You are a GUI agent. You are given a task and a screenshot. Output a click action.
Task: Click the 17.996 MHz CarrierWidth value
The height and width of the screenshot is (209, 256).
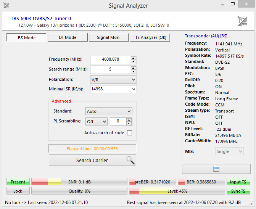(x=226, y=141)
